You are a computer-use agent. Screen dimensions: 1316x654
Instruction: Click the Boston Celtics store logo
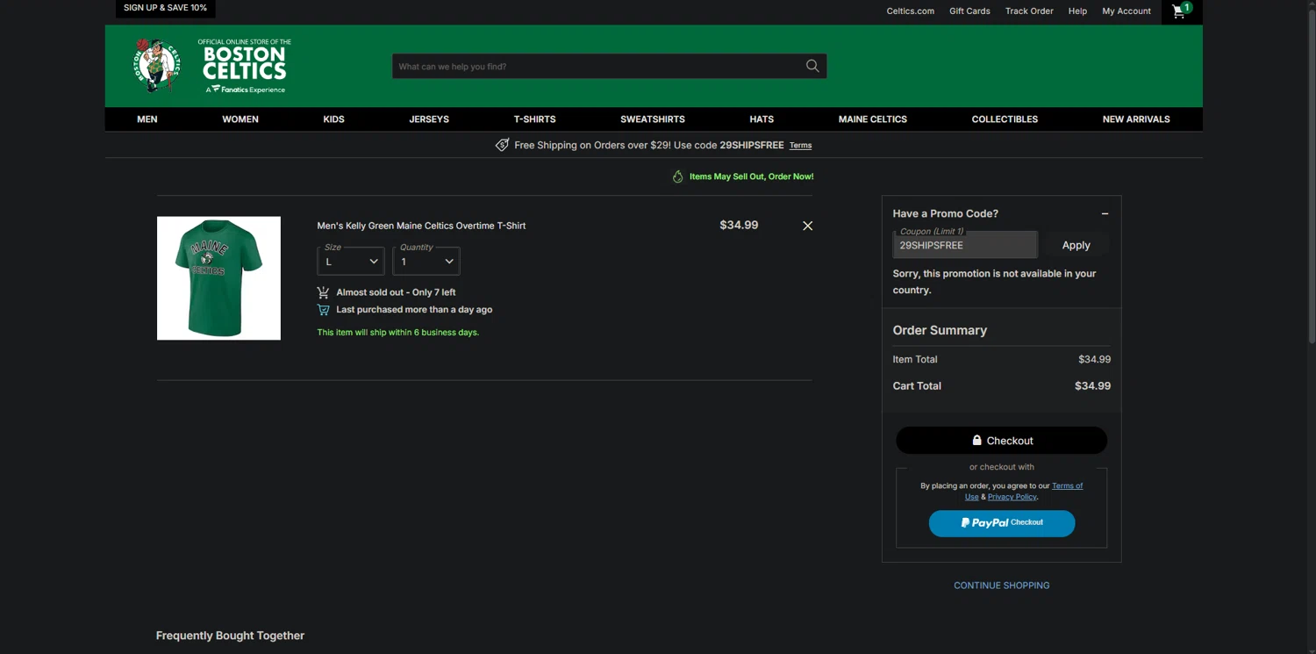(212, 66)
